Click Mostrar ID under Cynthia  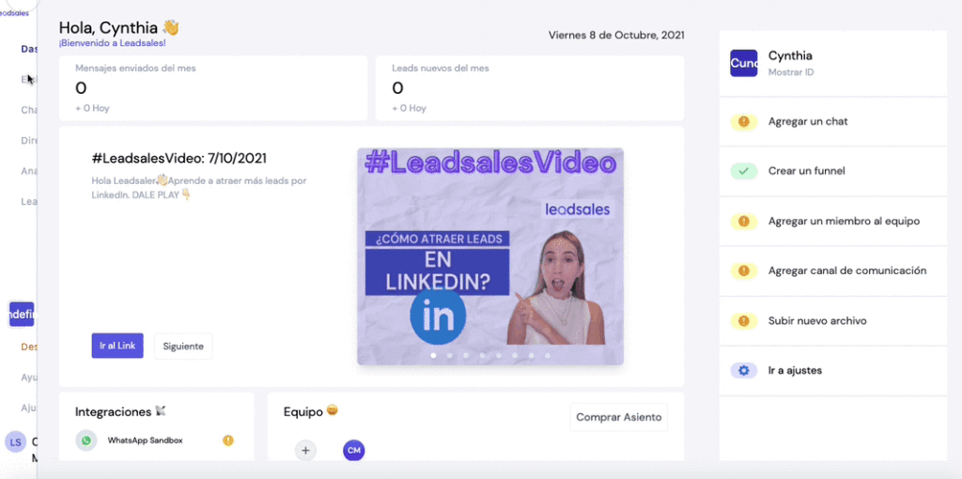(x=791, y=72)
